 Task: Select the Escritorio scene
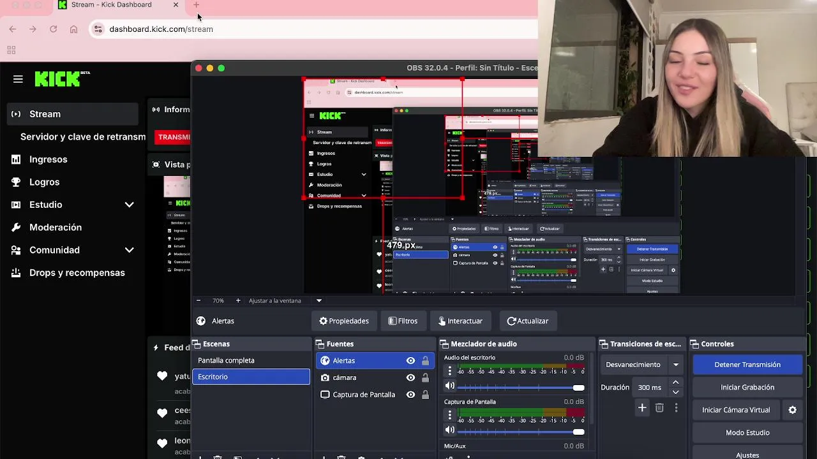coord(251,377)
